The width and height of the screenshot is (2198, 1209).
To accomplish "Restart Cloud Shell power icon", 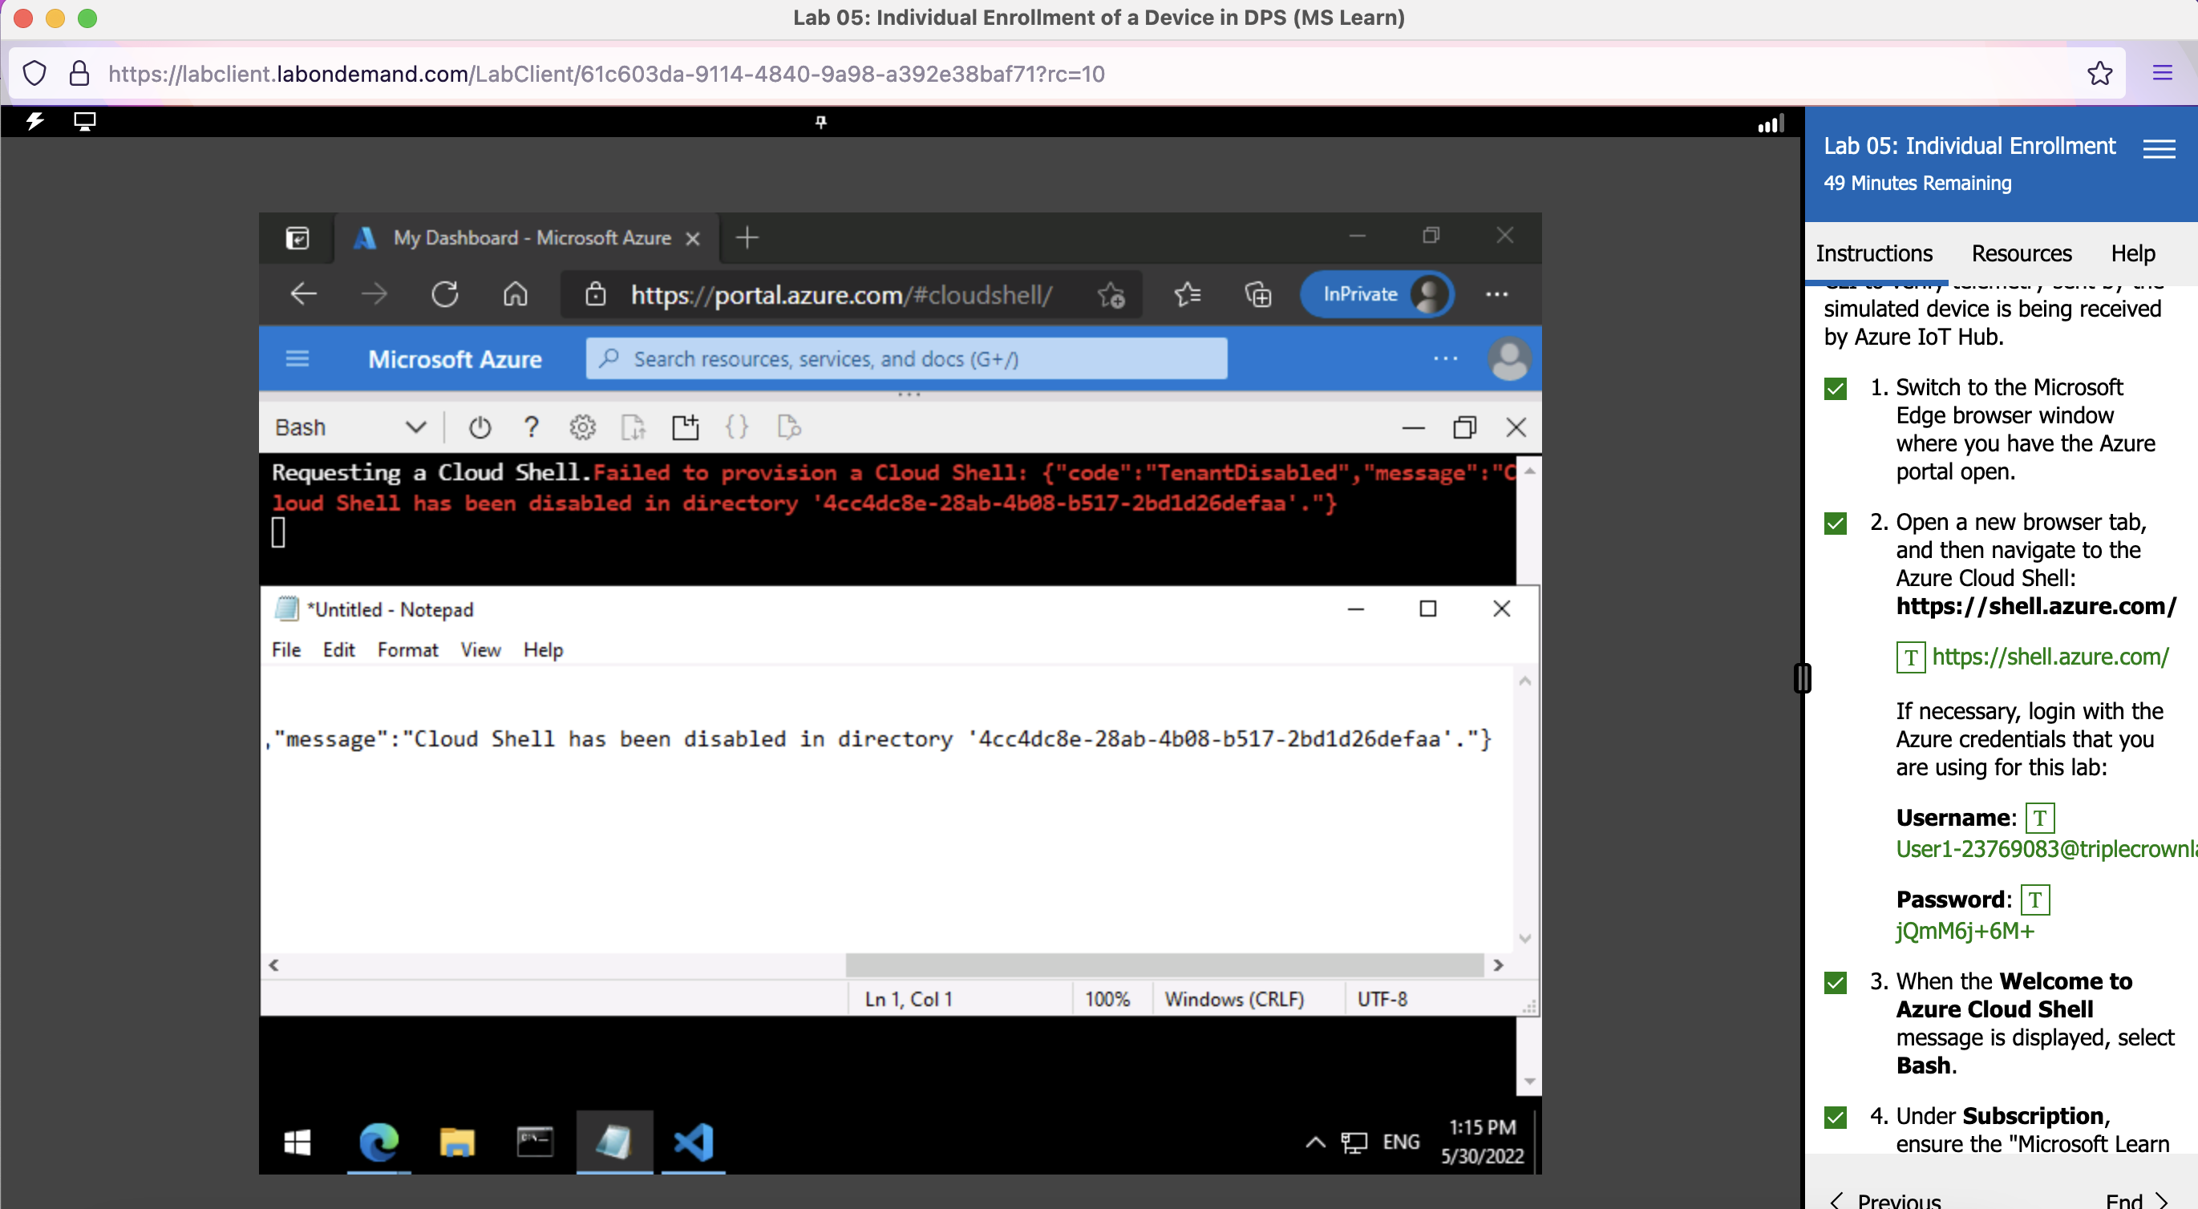I will [480, 427].
